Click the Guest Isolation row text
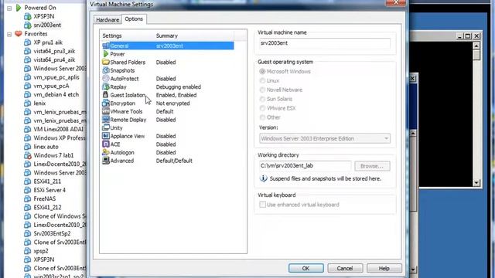The width and height of the screenshot is (495, 278). pos(128,95)
